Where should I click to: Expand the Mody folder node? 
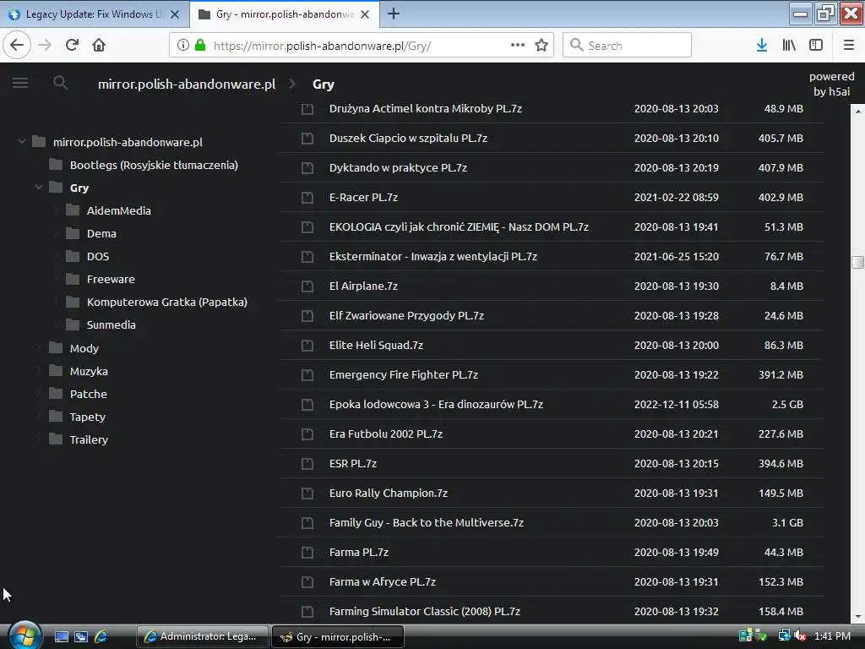tap(39, 347)
